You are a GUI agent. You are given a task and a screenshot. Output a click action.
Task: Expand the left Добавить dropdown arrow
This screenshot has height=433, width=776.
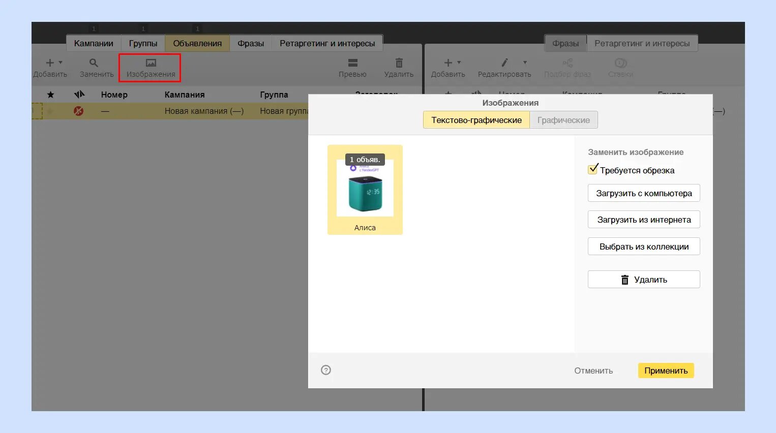(61, 63)
